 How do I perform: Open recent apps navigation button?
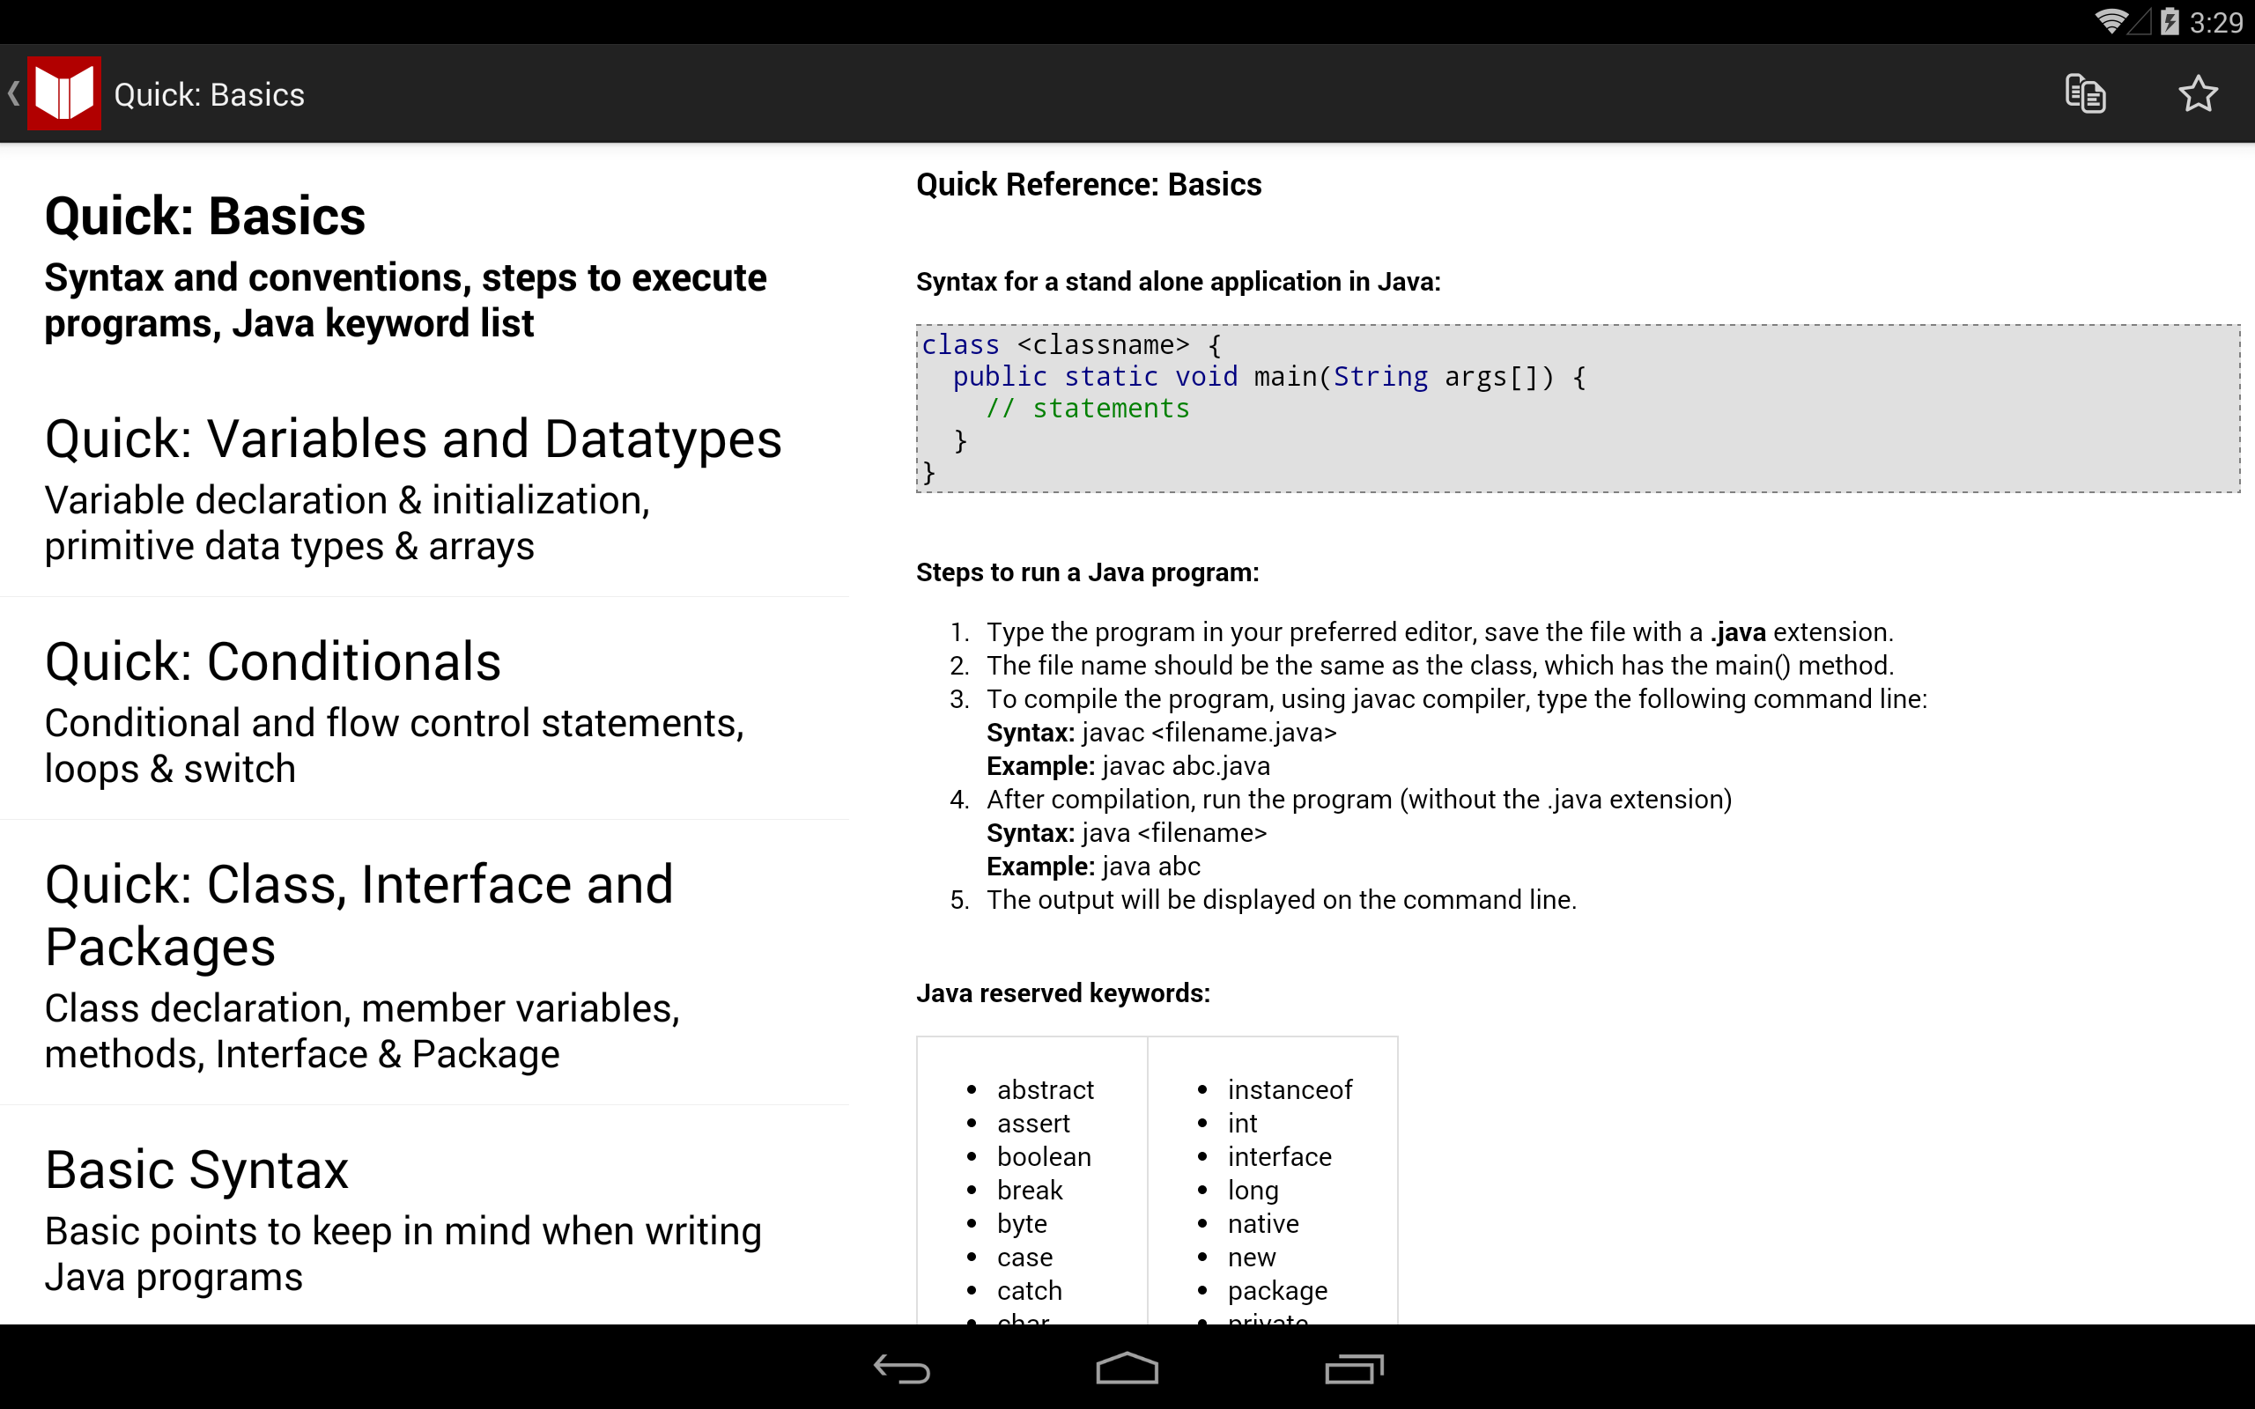coord(1354,1368)
